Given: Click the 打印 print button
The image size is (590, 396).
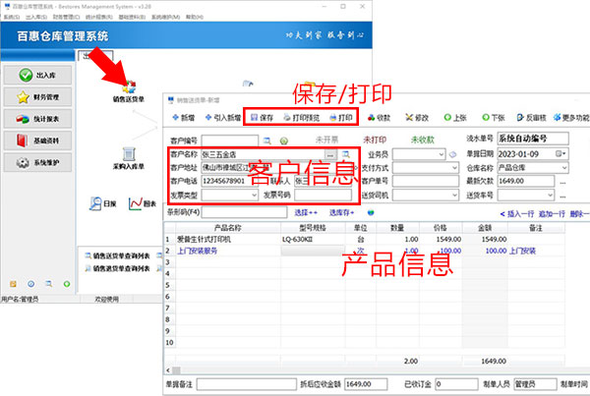Looking at the screenshot, I should point(341,118).
